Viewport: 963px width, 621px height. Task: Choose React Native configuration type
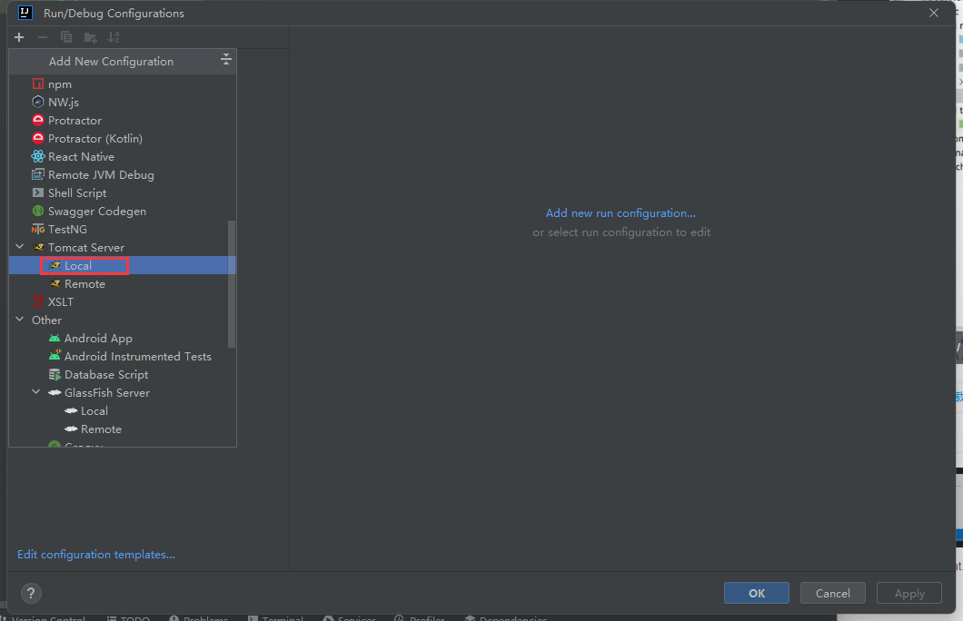pos(81,156)
